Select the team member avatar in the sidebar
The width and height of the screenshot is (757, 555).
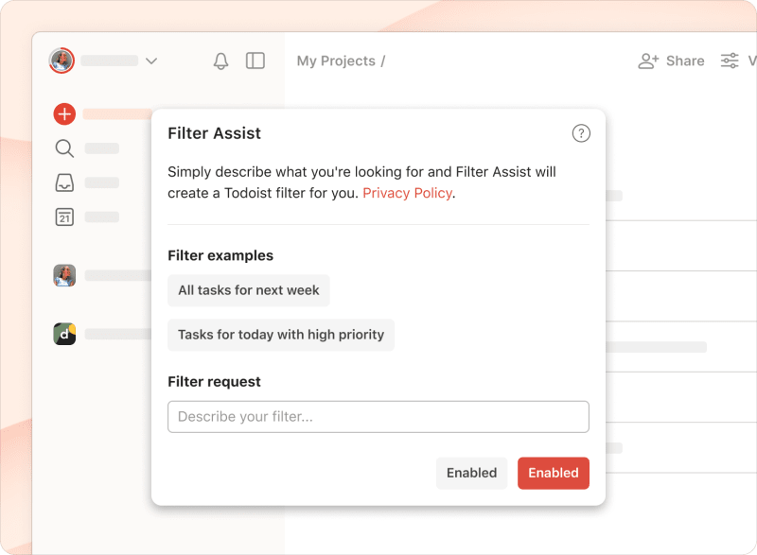click(63, 275)
